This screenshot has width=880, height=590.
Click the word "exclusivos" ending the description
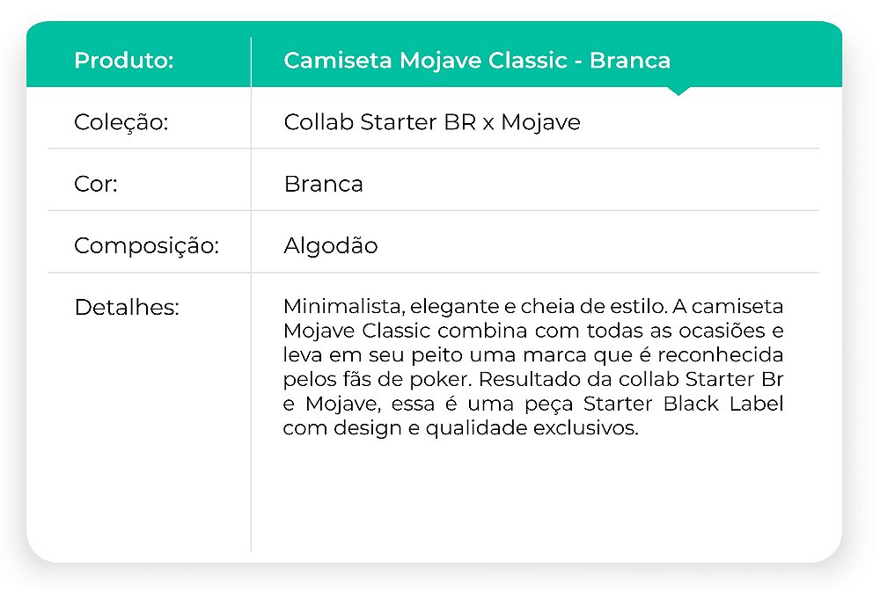pos(591,428)
